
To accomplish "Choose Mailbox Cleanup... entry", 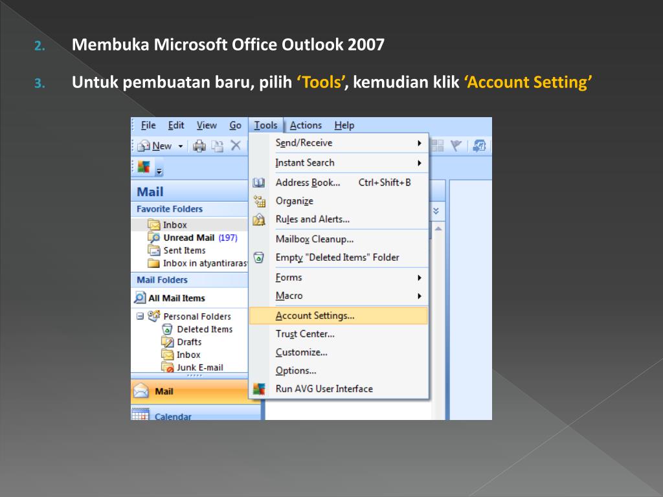I will point(339,239).
